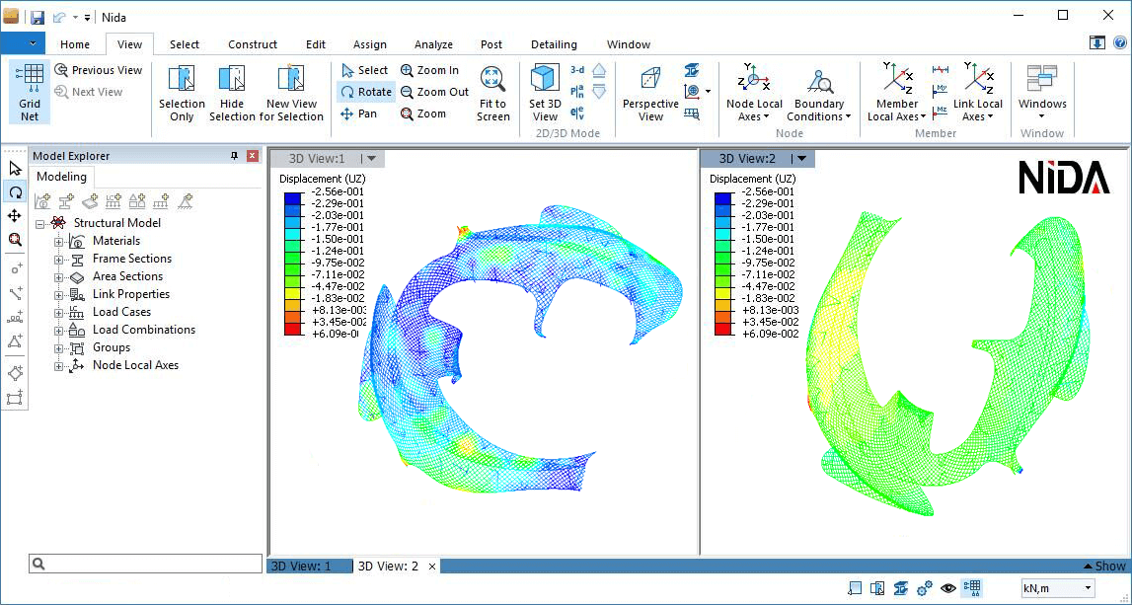Click the add triangle element tool in left toolbar
Screen dimensions: 1132x605
tap(15, 340)
